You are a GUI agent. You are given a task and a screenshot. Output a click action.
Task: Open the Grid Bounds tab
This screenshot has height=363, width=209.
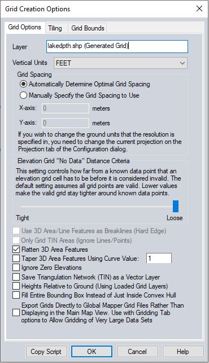(88, 28)
